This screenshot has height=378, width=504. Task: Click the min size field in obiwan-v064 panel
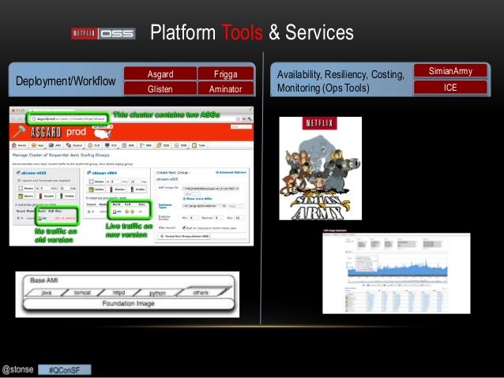click(x=115, y=182)
